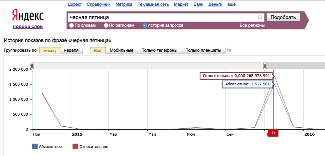Screen dimensions: 325x156
Task: Open the Рекламная сеть link
Action: 153,4
